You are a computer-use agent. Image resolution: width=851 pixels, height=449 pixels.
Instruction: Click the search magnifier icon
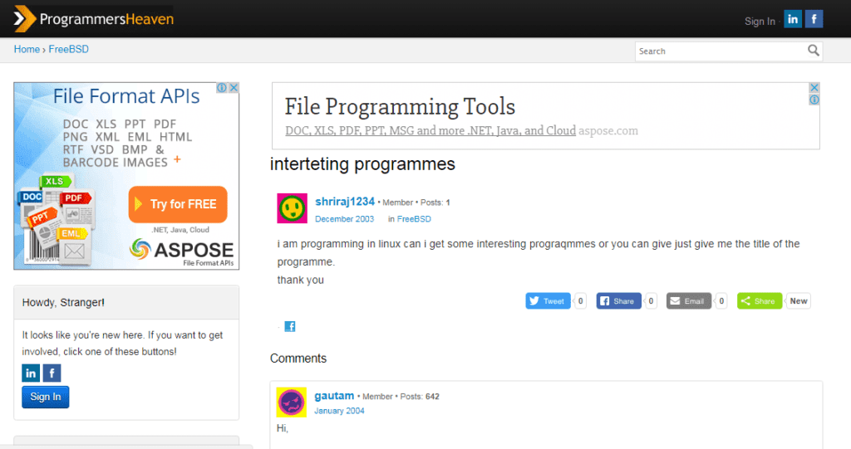[814, 51]
